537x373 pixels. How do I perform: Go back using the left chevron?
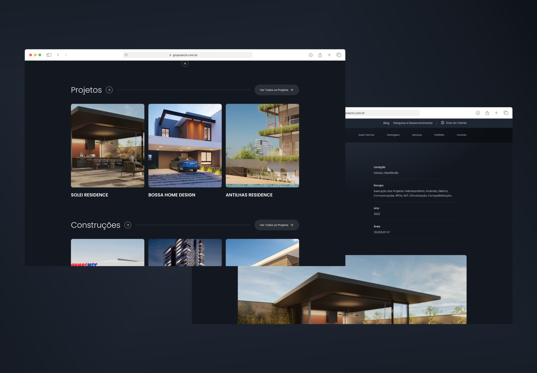click(58, 55)
